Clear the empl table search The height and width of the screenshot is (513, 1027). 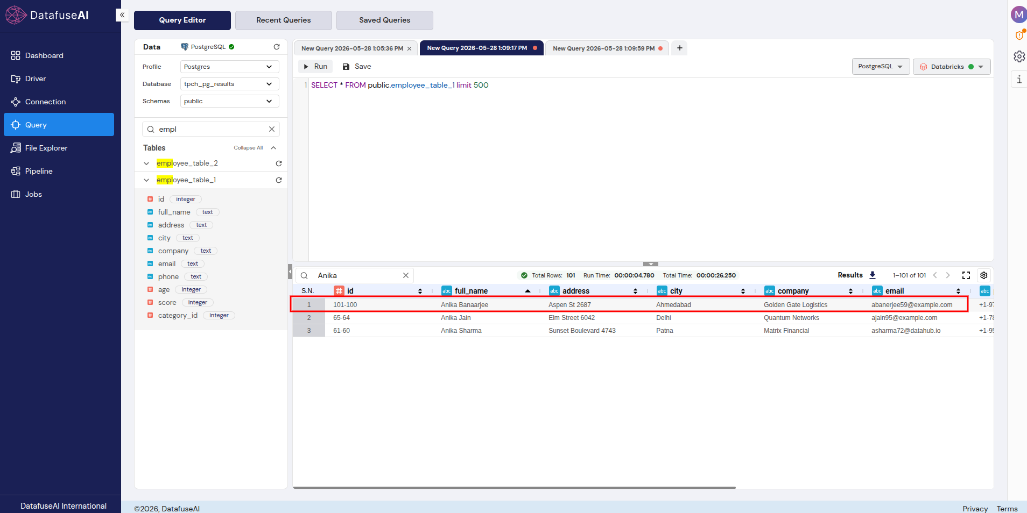272,129
